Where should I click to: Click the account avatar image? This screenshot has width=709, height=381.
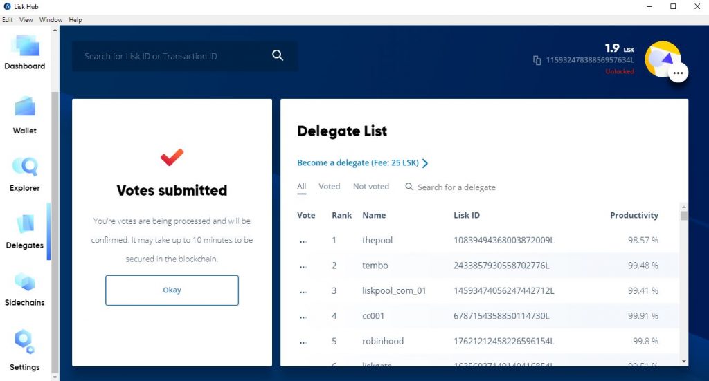[x=663, y=59]
